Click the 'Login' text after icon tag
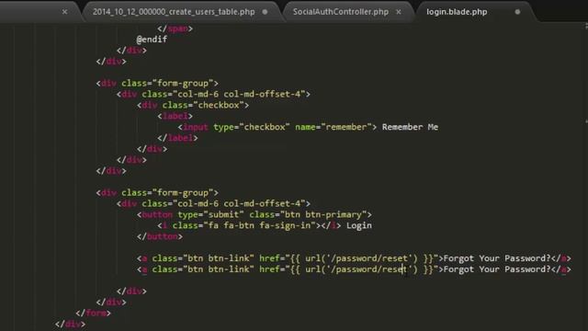This screenshot has width=588, height=331. 359,225
